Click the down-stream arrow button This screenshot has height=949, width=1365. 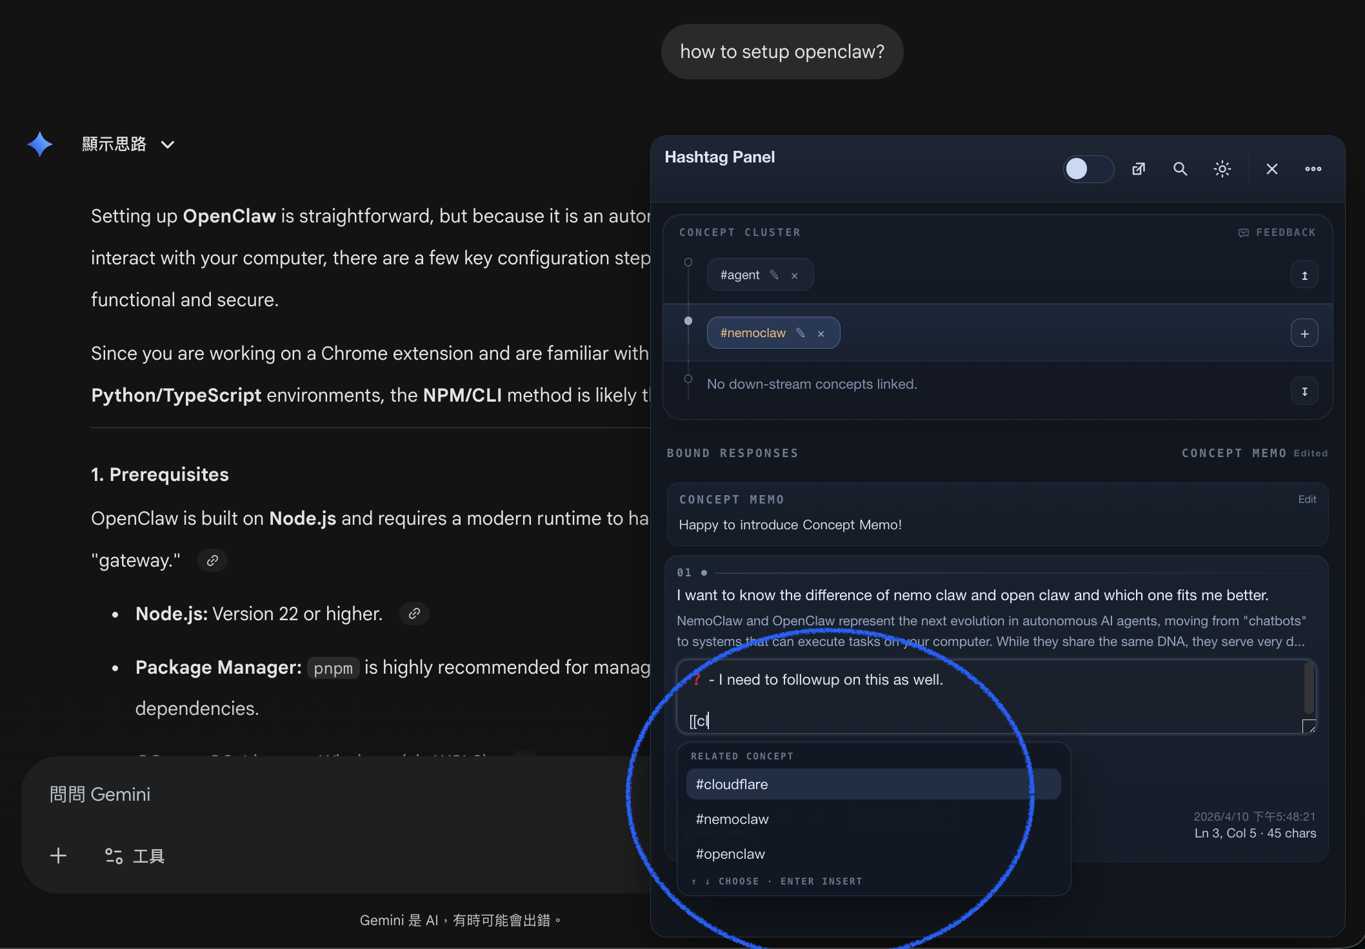[1304, 391]
